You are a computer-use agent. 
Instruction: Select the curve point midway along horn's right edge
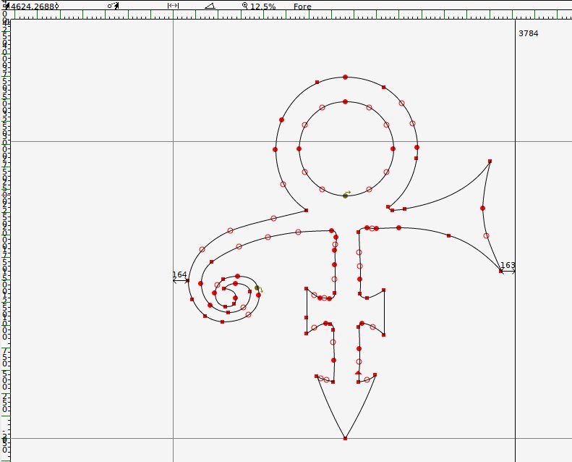click(482, 208)
